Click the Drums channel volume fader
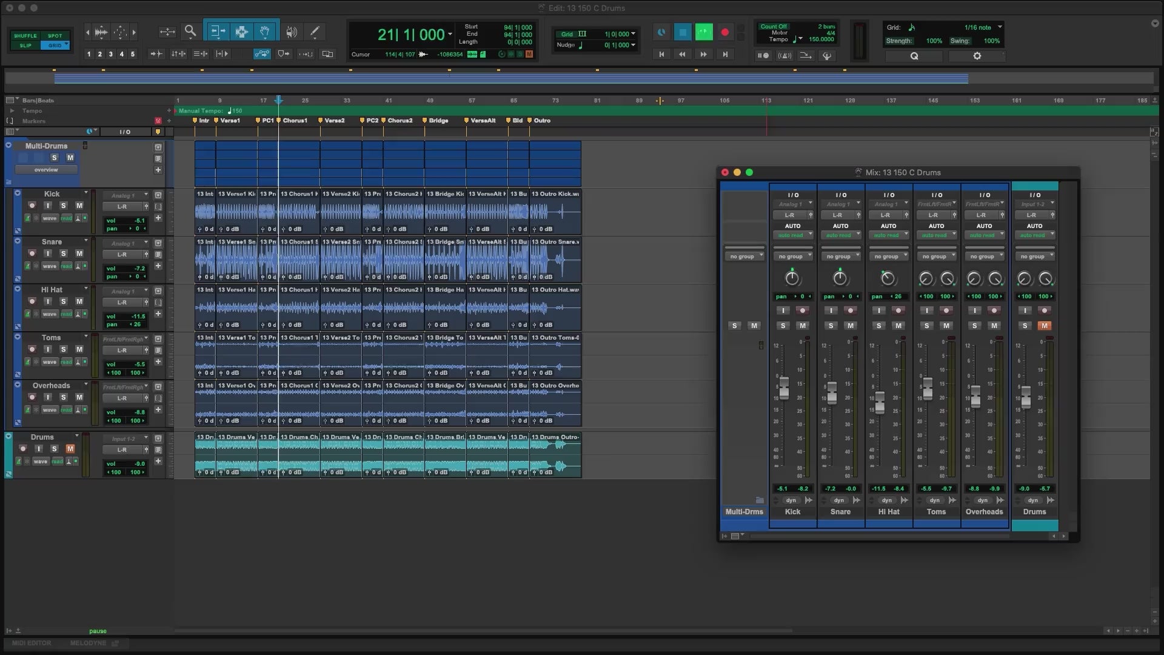The image size is (1164, 655). click(x=1025, y=397)
